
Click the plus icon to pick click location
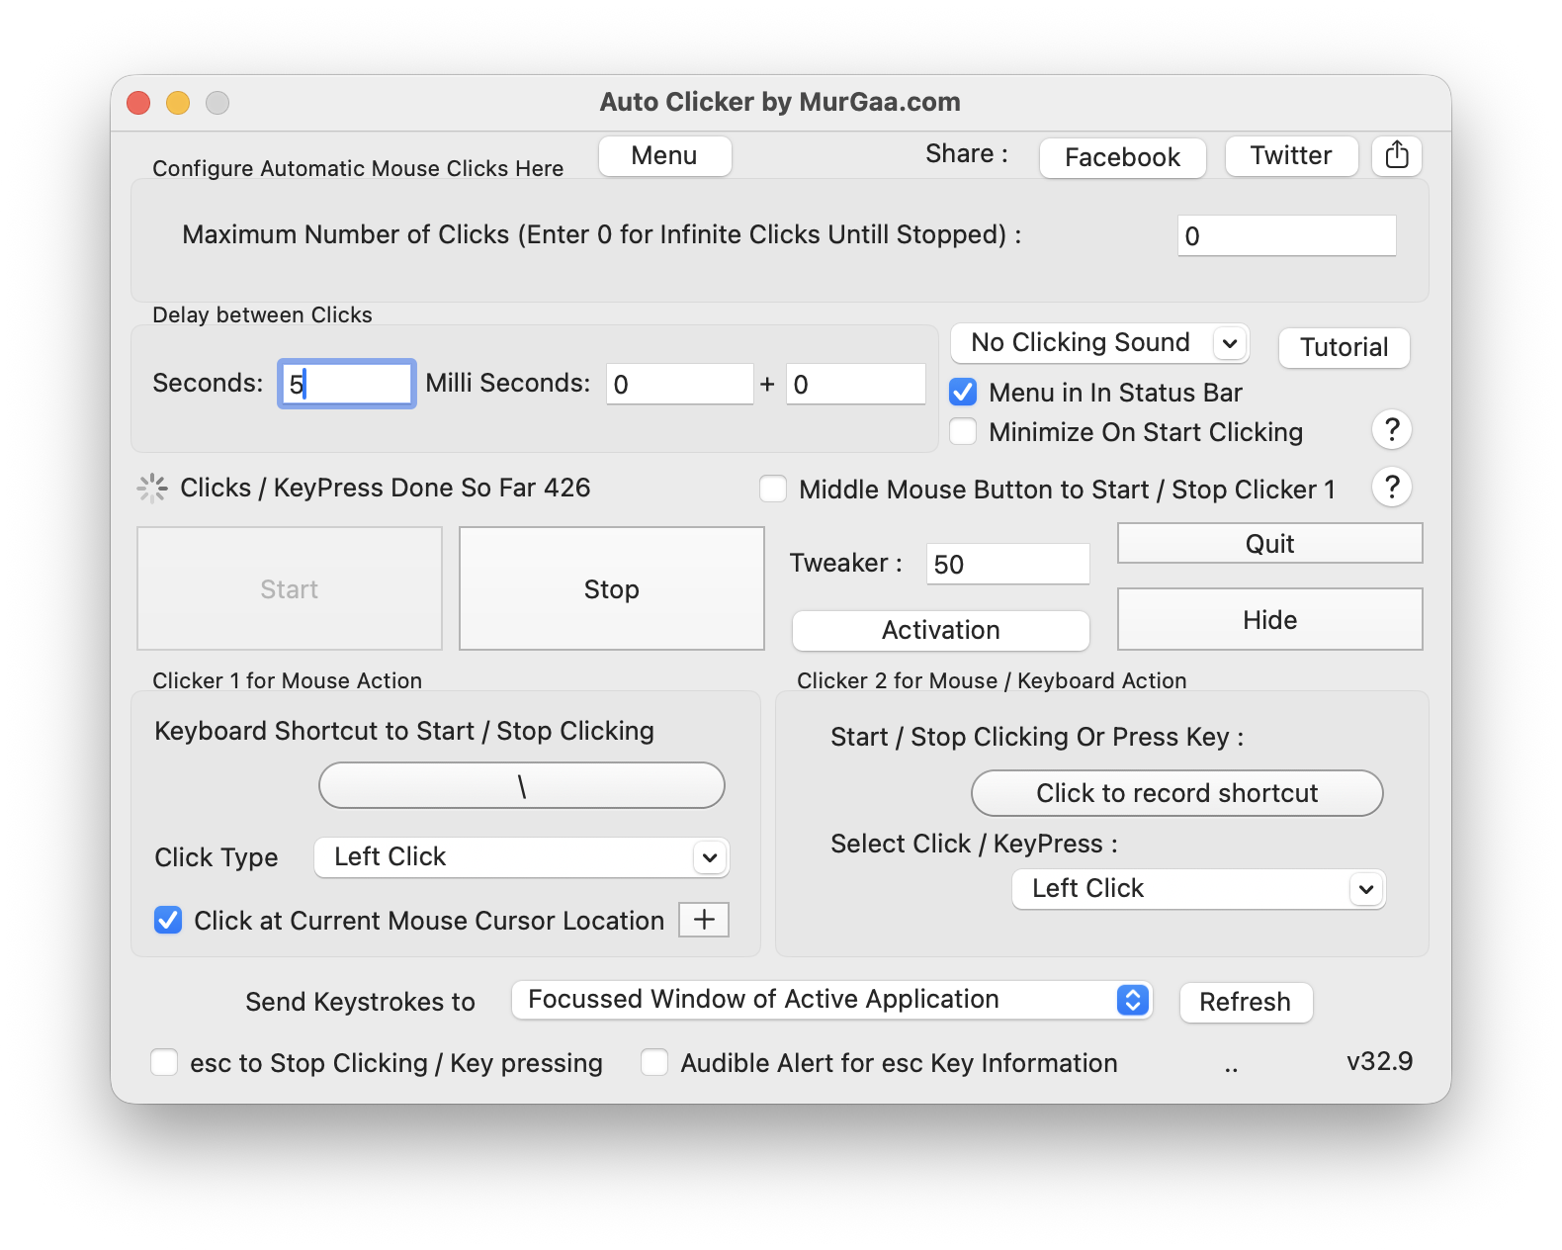click(704, 920)
